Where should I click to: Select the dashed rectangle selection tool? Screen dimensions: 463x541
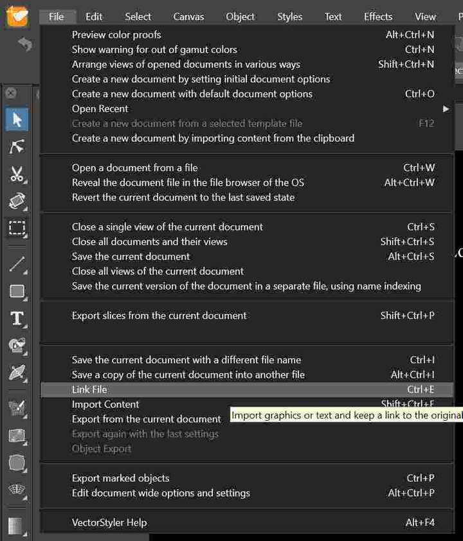tap(17, 228)
